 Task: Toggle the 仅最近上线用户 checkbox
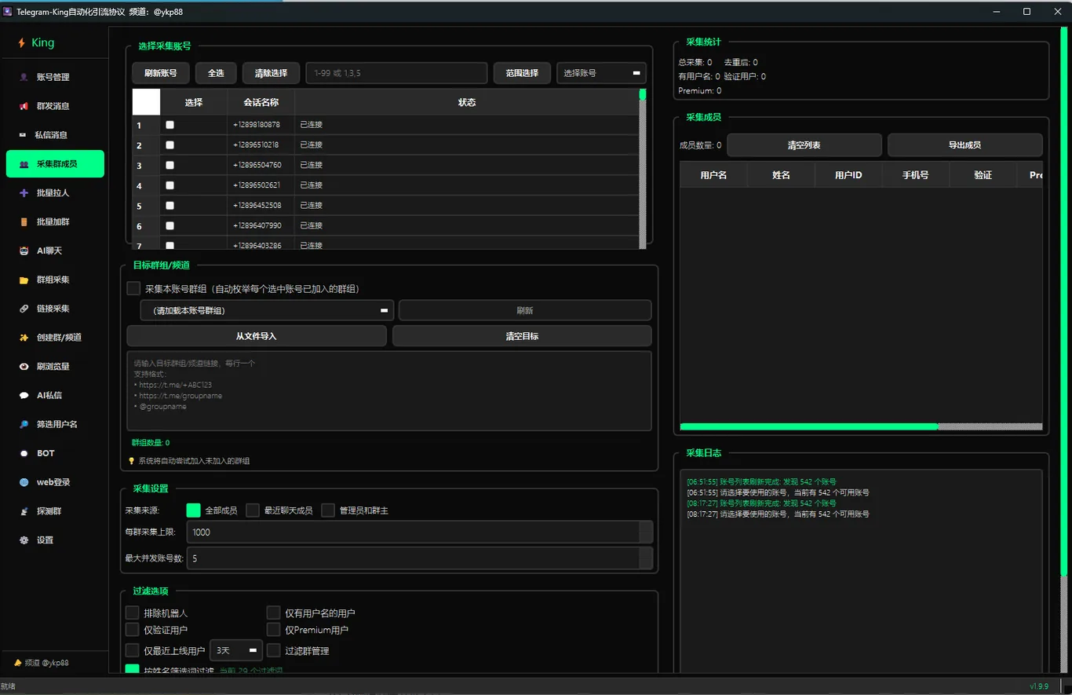pyautogui.click(x=133, y=650)
